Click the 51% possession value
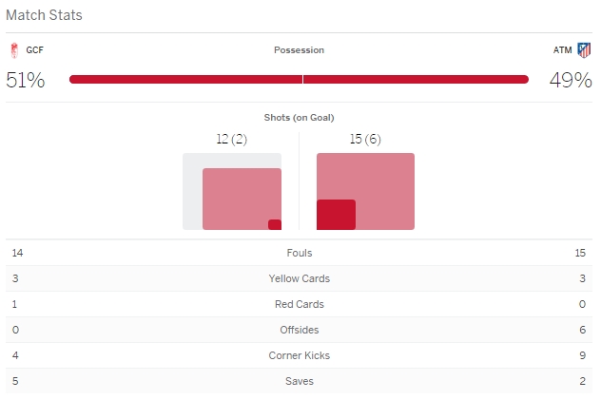This screenshot has width=601, height=400. point(26,81)
